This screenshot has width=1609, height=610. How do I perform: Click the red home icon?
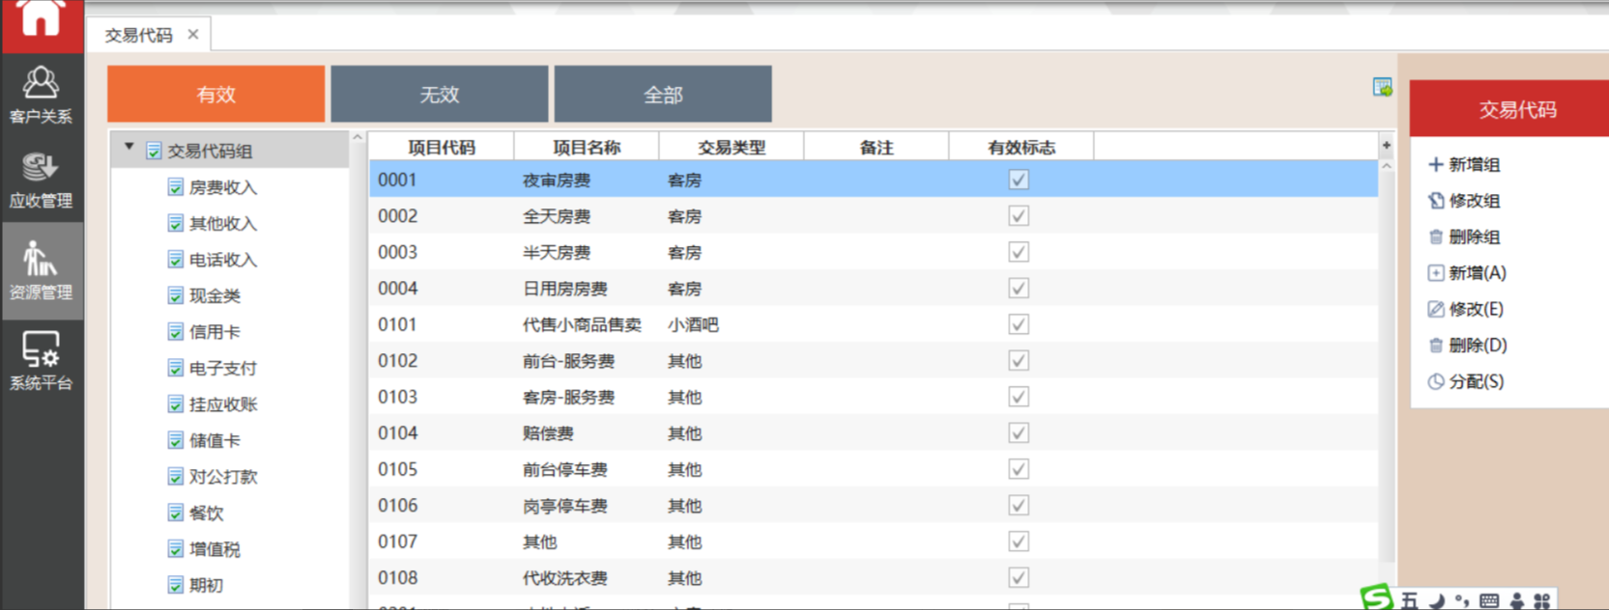tap(41, 19)
